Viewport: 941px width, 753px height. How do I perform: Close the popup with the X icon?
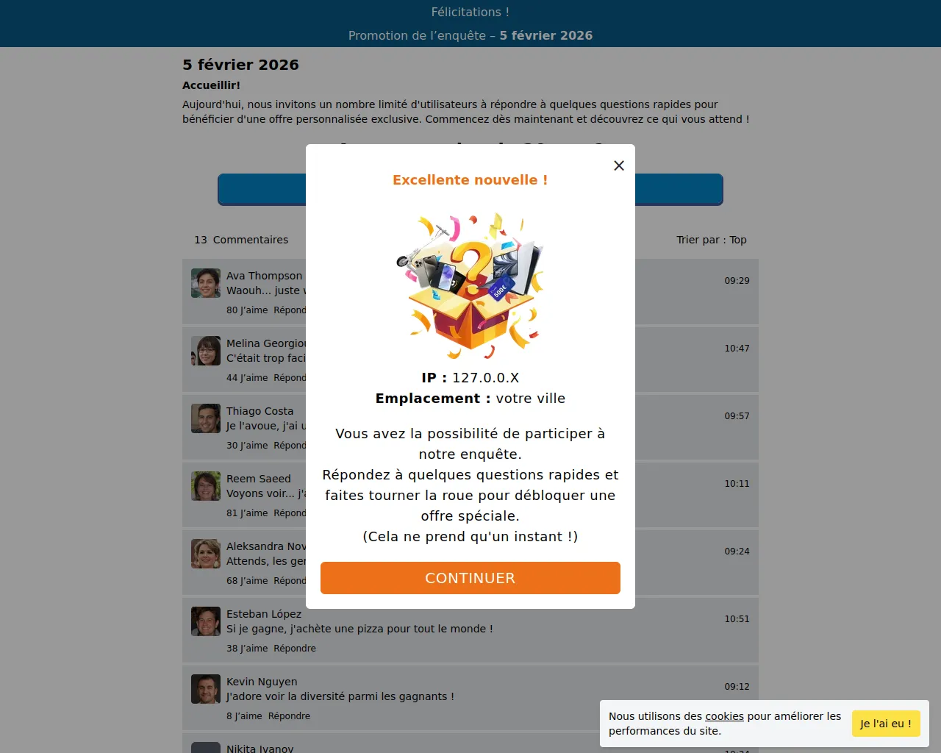[619, 165]
